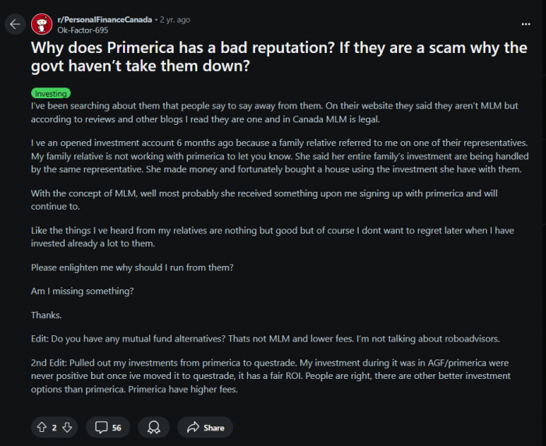Go back using the left arrow icon

(x=15, y=24)
